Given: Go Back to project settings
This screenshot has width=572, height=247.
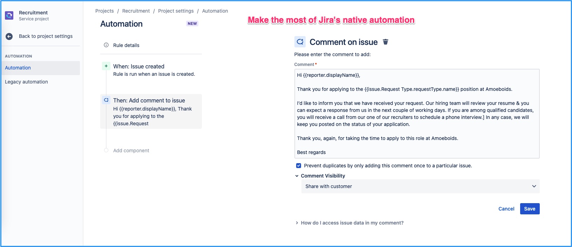Looking at the screenshot, I should click(x=46, y=36).
